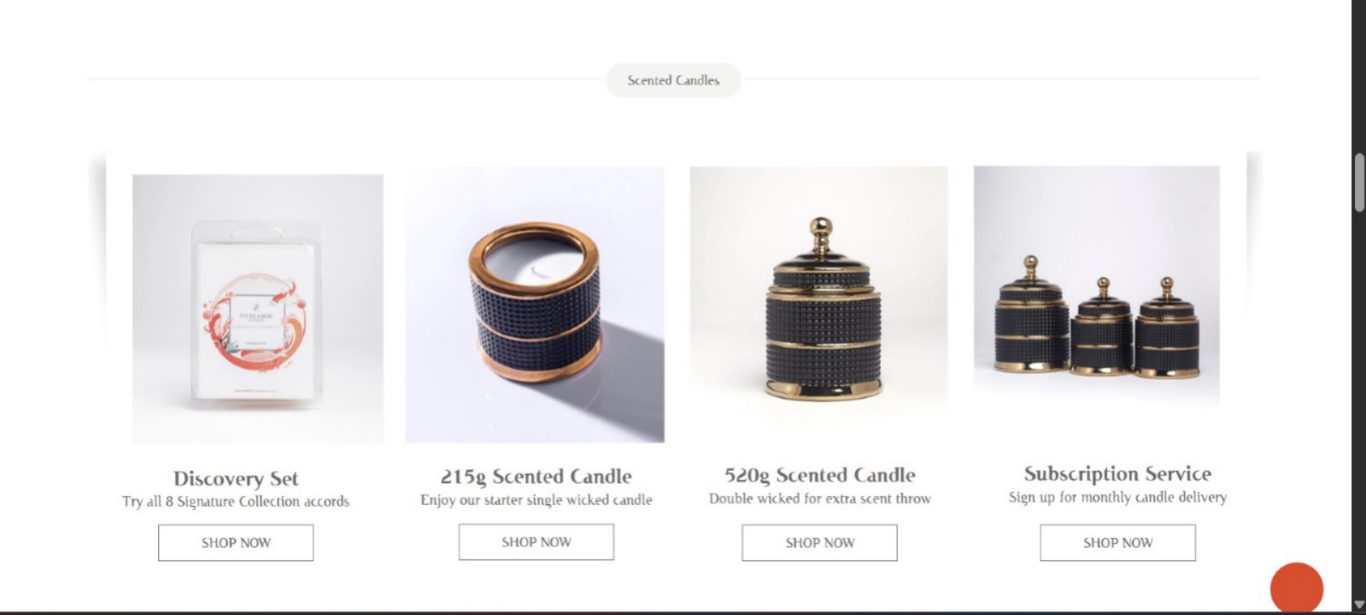Click Shop Now under 215g Scented Candle
1366x615 pixels.
pos(536,542)
